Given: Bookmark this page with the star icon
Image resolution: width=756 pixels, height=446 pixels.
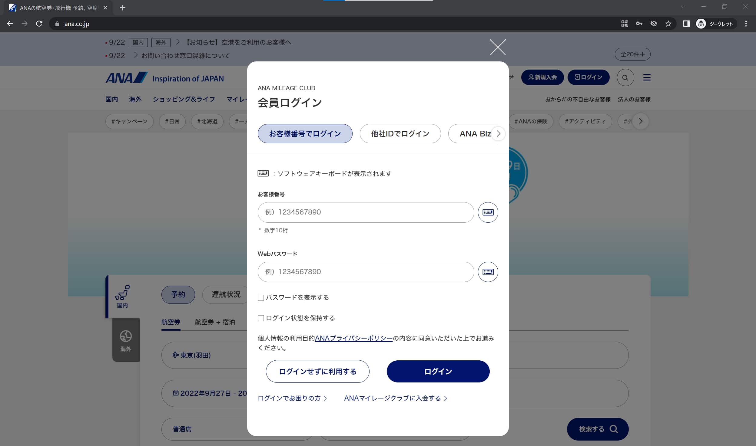Looking at the screenshot, I should click(668, 24).
